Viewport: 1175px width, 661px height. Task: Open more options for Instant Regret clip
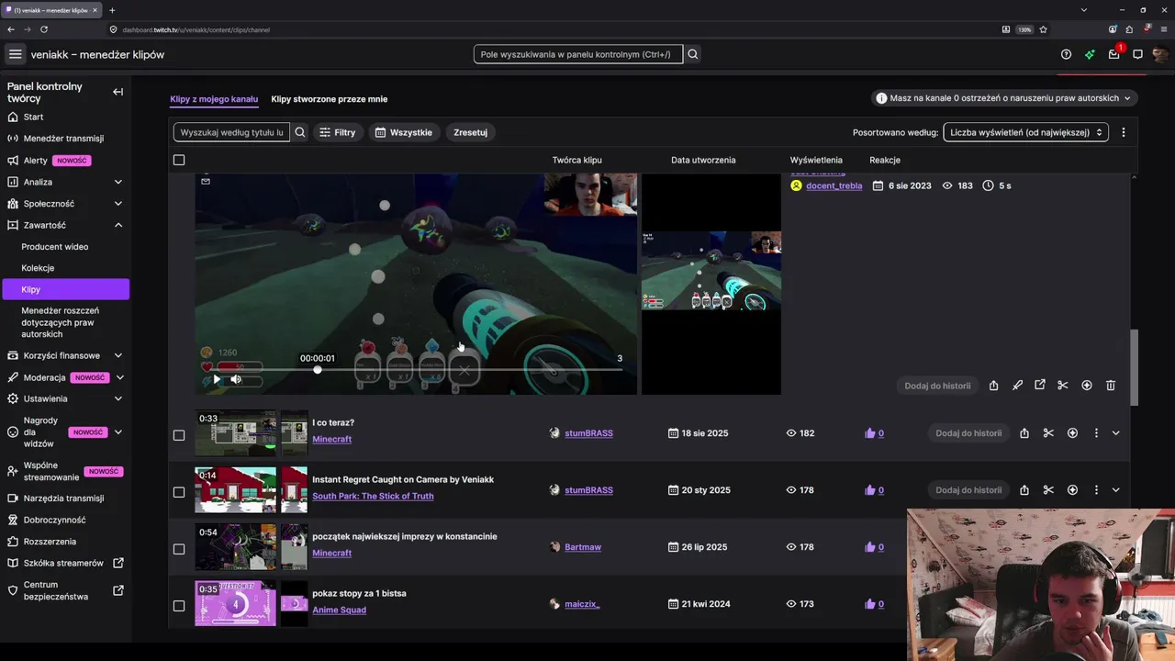(x=1096, y=490)
